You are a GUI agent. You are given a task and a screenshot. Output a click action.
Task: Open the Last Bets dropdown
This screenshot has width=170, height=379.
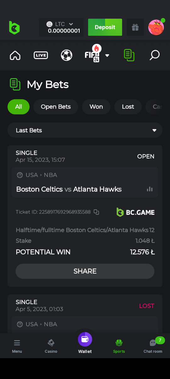tap(85, 130)
